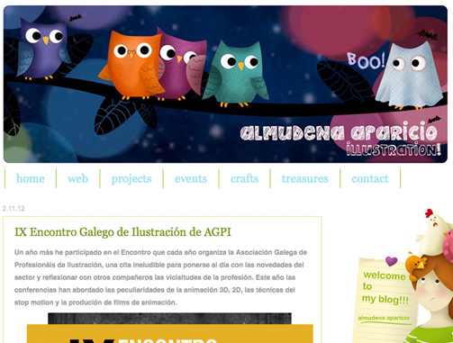Open the projects page

pyautogui.click(x=131, y=179)
